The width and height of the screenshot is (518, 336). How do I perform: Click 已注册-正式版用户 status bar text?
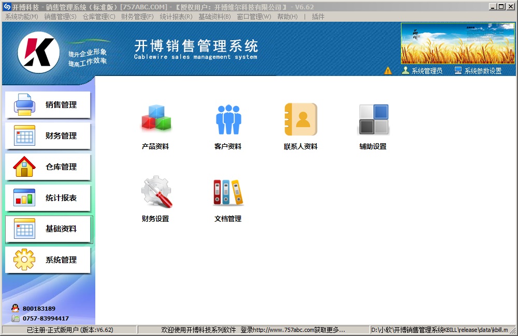click(x=70, y=330)
